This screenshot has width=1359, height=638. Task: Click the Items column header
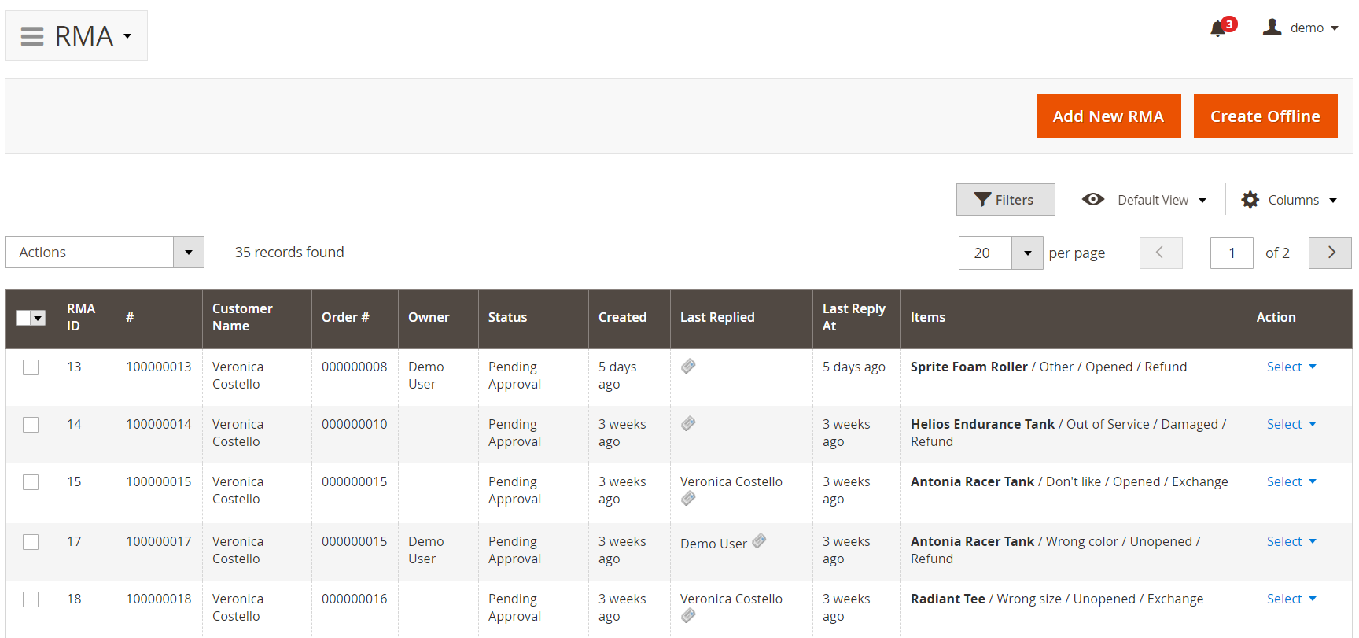point(1074,318)
